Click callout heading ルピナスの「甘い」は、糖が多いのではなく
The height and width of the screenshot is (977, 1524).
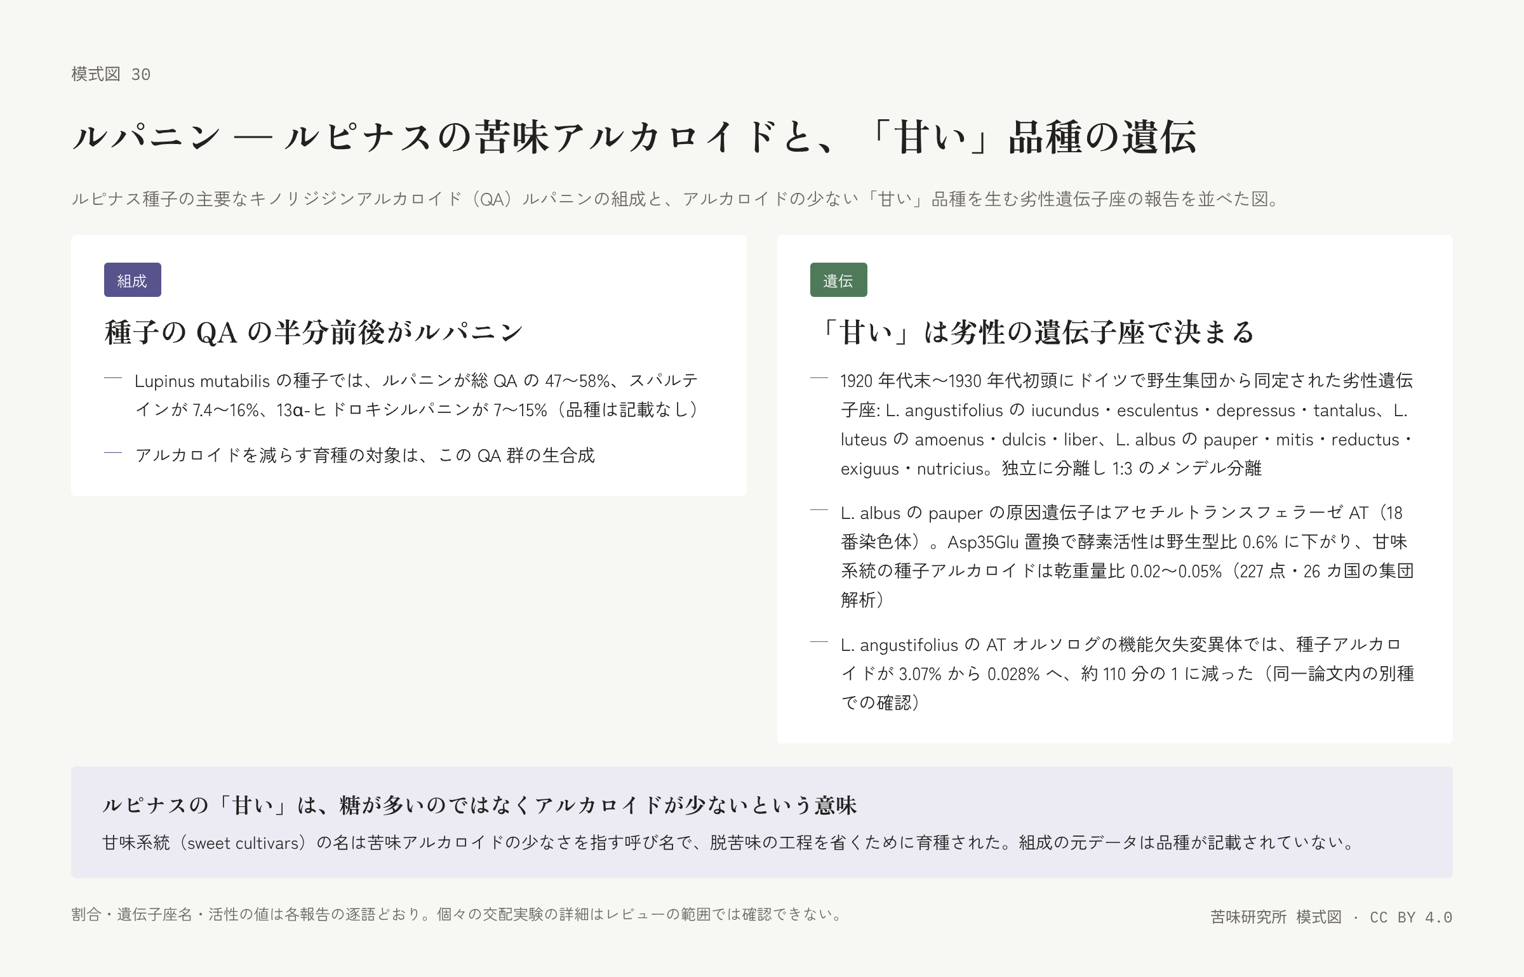coord(479,806)
